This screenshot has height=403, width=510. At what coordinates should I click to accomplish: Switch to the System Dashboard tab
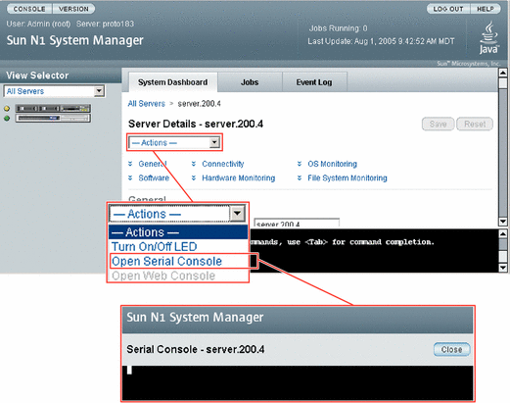pyautogui.click(x=172, y=82)
